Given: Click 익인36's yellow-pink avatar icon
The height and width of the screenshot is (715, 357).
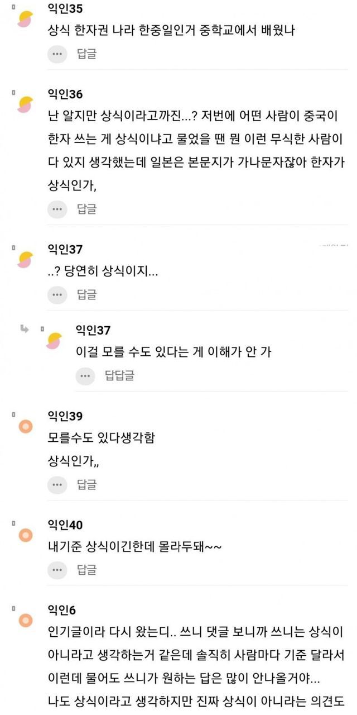Looking at the screenshot, I should pyautogui.click(x=25, y=103).
